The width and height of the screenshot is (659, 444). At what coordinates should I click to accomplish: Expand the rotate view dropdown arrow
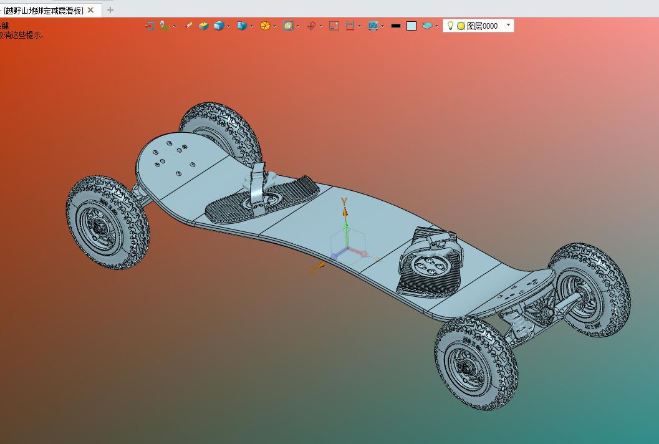[320, 26]
